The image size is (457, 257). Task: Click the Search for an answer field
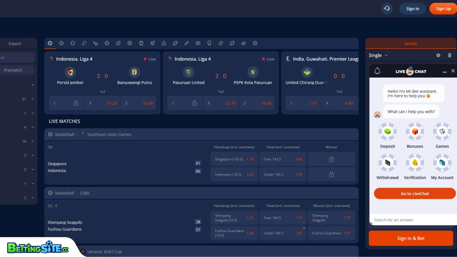click(x=412, y=220)
